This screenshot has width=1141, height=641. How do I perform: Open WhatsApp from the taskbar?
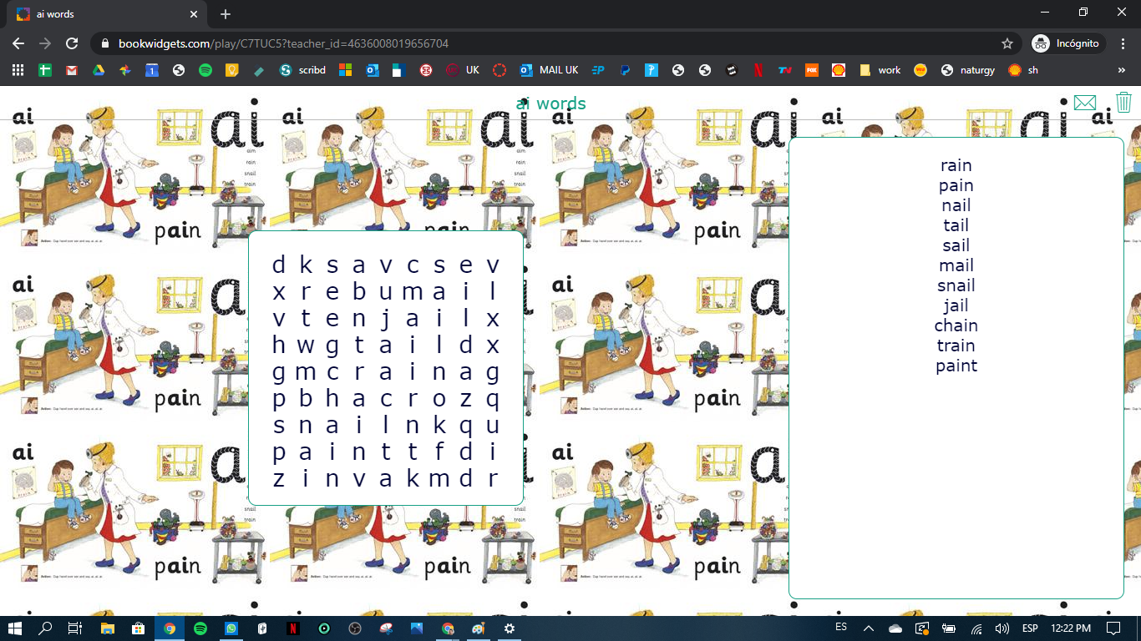(x=231, y=628)
